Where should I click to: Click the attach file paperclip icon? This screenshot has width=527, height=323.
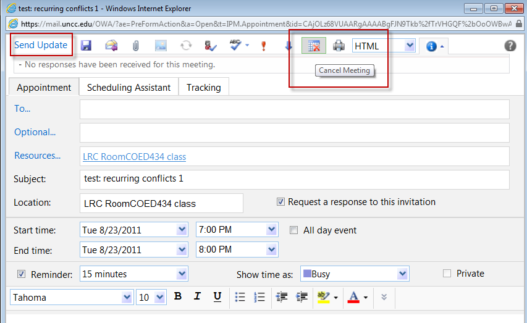(135, 46)
